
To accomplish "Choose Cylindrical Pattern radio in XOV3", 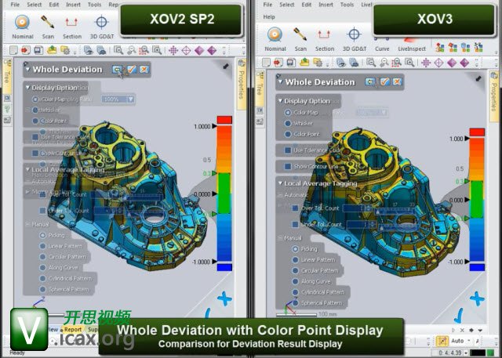I will pyautogui.click(x=295, y=292).
